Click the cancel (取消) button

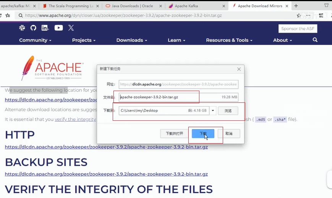229,134
